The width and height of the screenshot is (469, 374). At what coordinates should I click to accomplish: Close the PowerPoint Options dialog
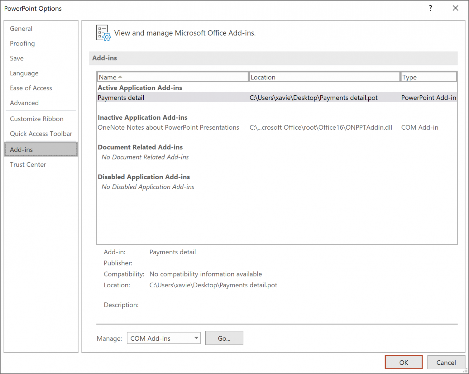[455, 8]
